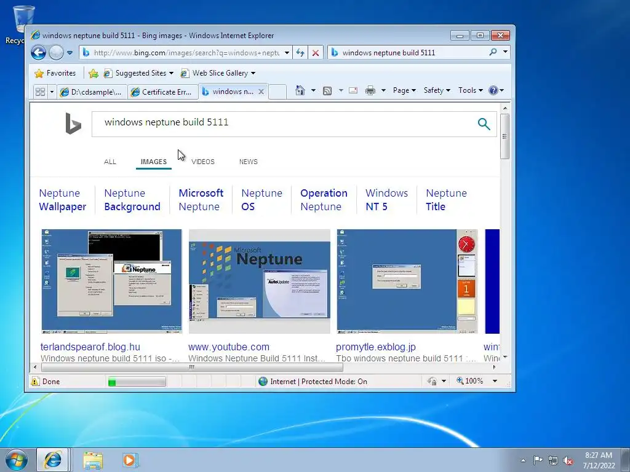
Task: Open the Page menu
Action: tap(404, 90)
